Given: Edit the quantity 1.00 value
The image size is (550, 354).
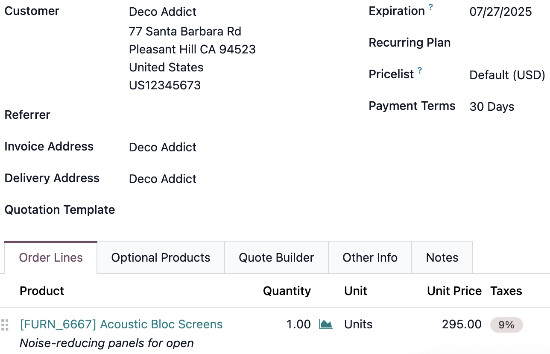Looking at the screenshot, I should tap(298, 324).
